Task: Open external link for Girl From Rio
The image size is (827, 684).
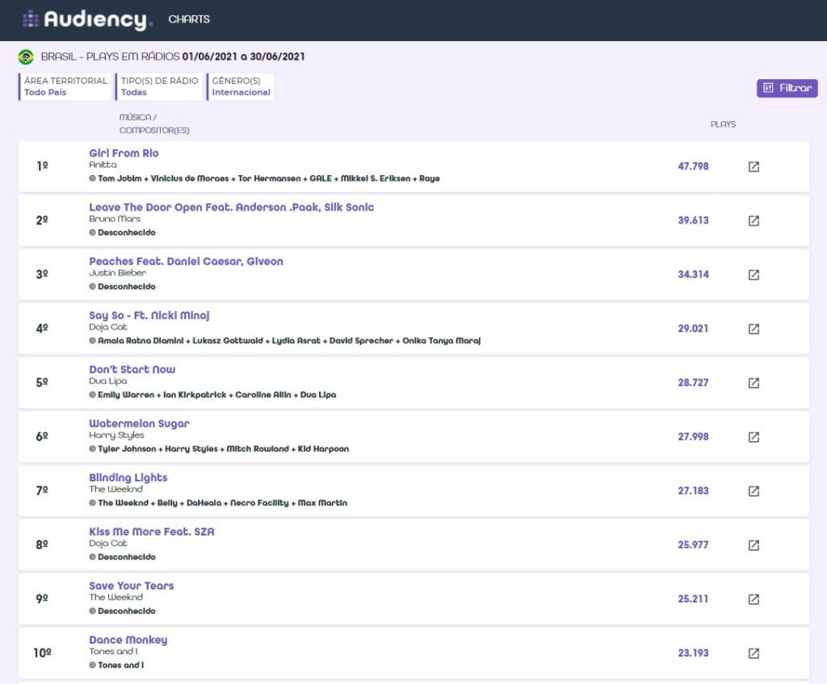Action: click(x=754, y=166)
